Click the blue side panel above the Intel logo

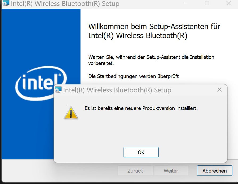[x=41, y=36]
